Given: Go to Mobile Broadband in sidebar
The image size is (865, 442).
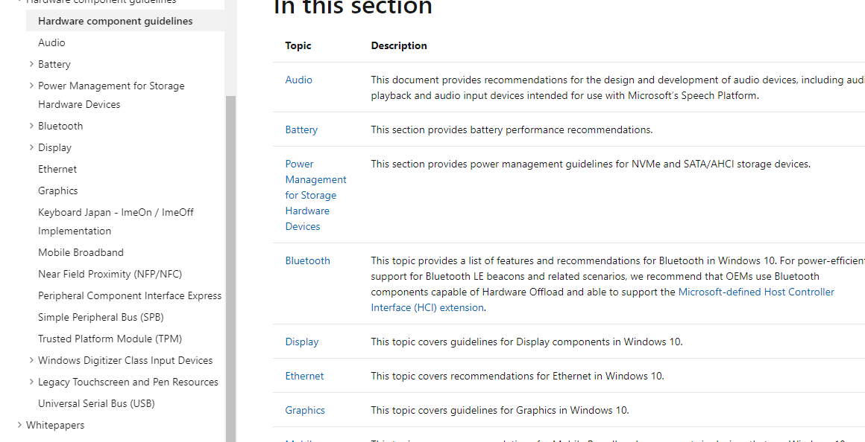Looking at the screenshot, I should [x=81, y=252].
